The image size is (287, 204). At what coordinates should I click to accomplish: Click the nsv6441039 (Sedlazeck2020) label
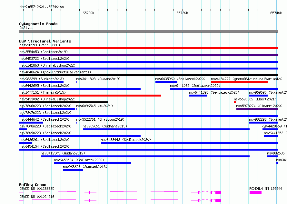tap(195, 86)
